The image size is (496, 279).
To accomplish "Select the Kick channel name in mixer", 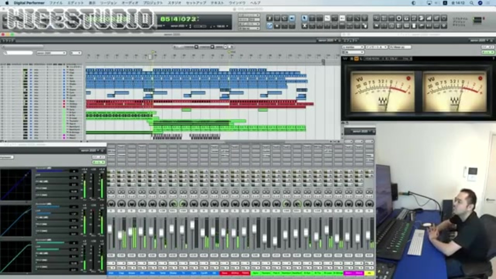I will click(112, 273).
